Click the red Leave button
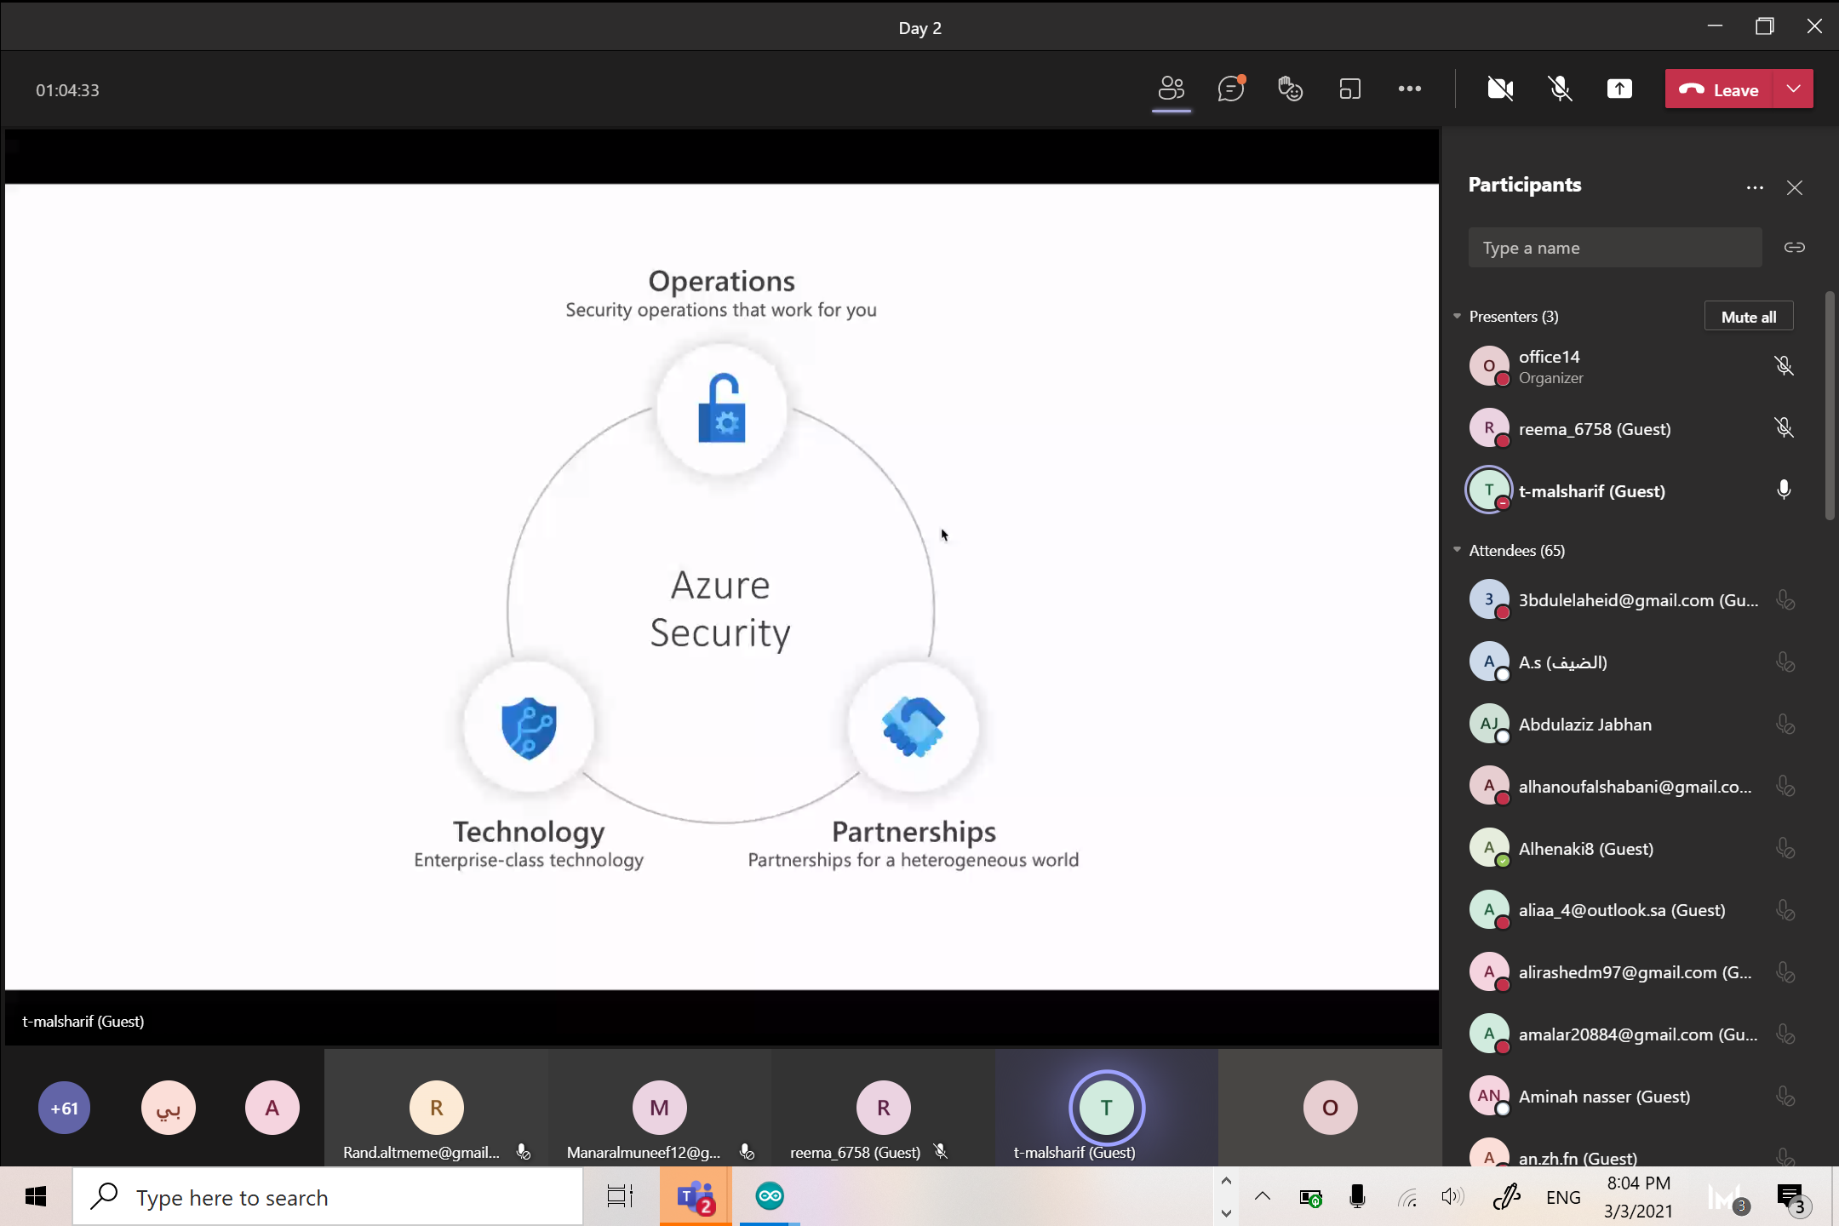1839x1226 pixels. 1719,89
